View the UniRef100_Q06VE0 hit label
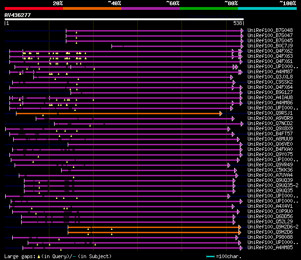The image size is (301, 260). (x=270, y=144)
